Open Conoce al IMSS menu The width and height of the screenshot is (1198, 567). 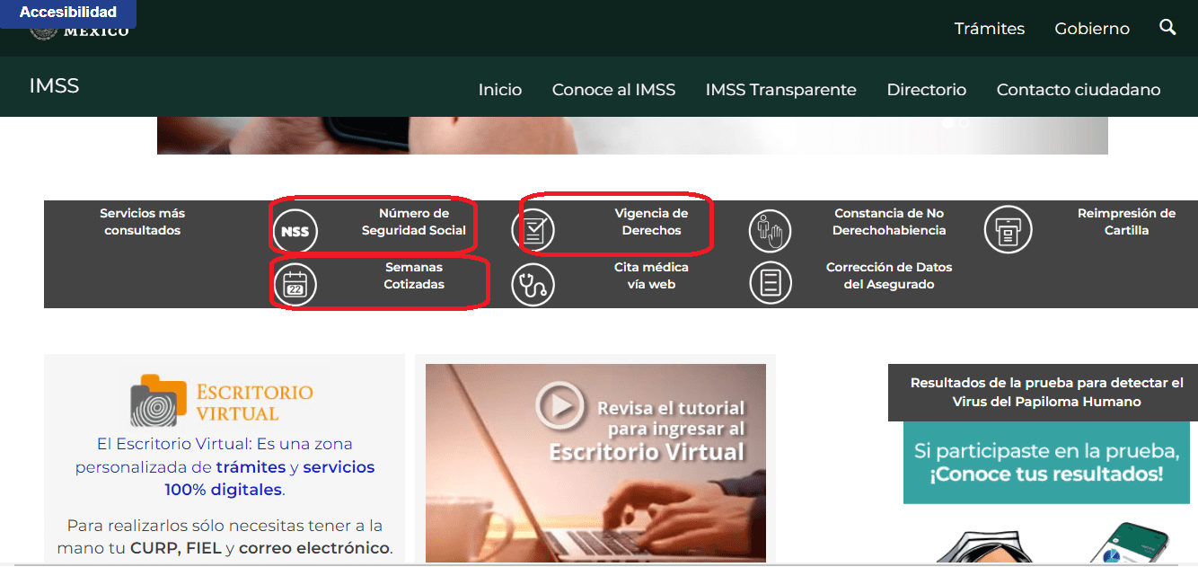pos(613,90)
